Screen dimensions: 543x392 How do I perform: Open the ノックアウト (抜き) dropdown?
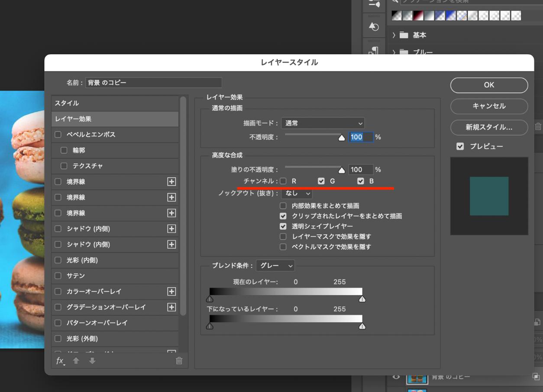click(x=297, y=194)
